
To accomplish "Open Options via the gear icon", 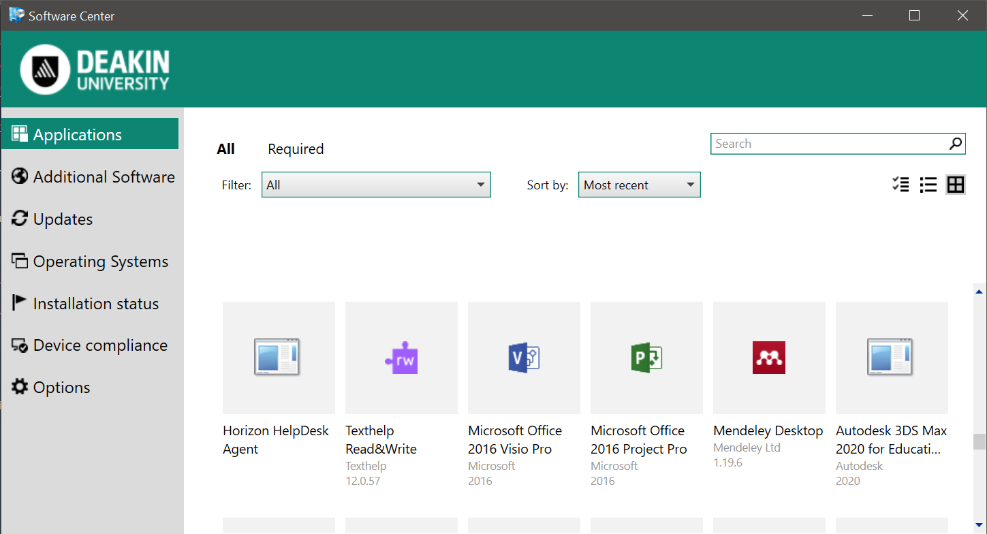I will 19,387.
